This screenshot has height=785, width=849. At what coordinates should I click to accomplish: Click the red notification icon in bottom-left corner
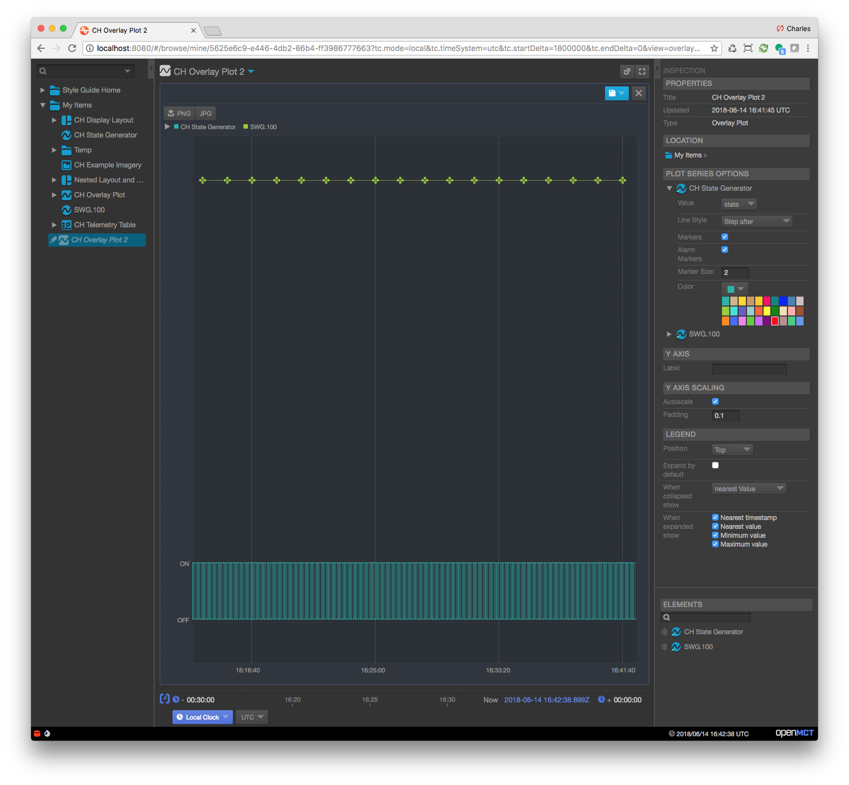[37, 733]
